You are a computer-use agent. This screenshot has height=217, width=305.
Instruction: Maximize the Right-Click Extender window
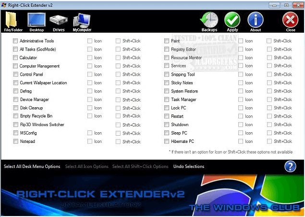[x=286, y=5]
